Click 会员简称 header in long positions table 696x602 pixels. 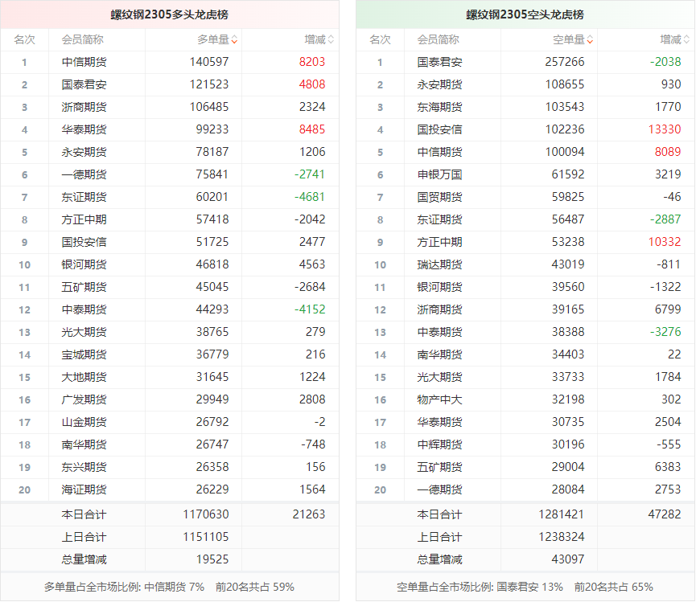pyautogui.click(x=82, y=39)
